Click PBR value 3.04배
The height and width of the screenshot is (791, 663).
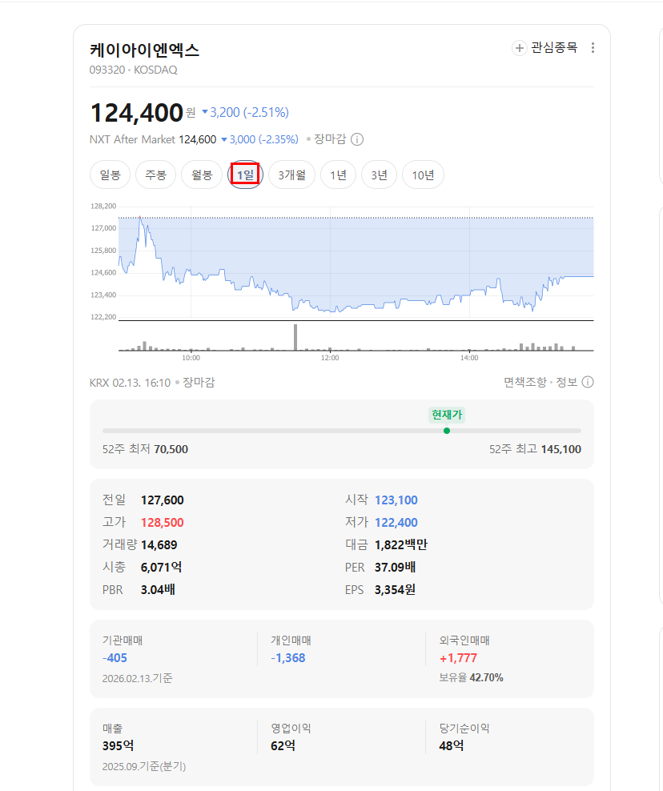pos(158,590)
